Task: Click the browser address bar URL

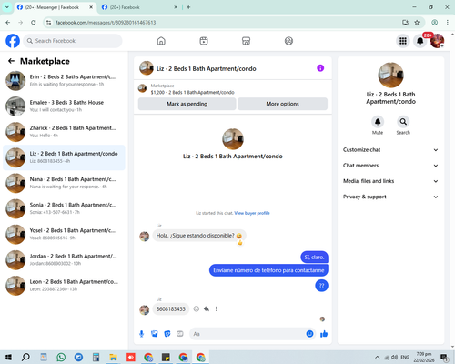Action: pos(106,23)
